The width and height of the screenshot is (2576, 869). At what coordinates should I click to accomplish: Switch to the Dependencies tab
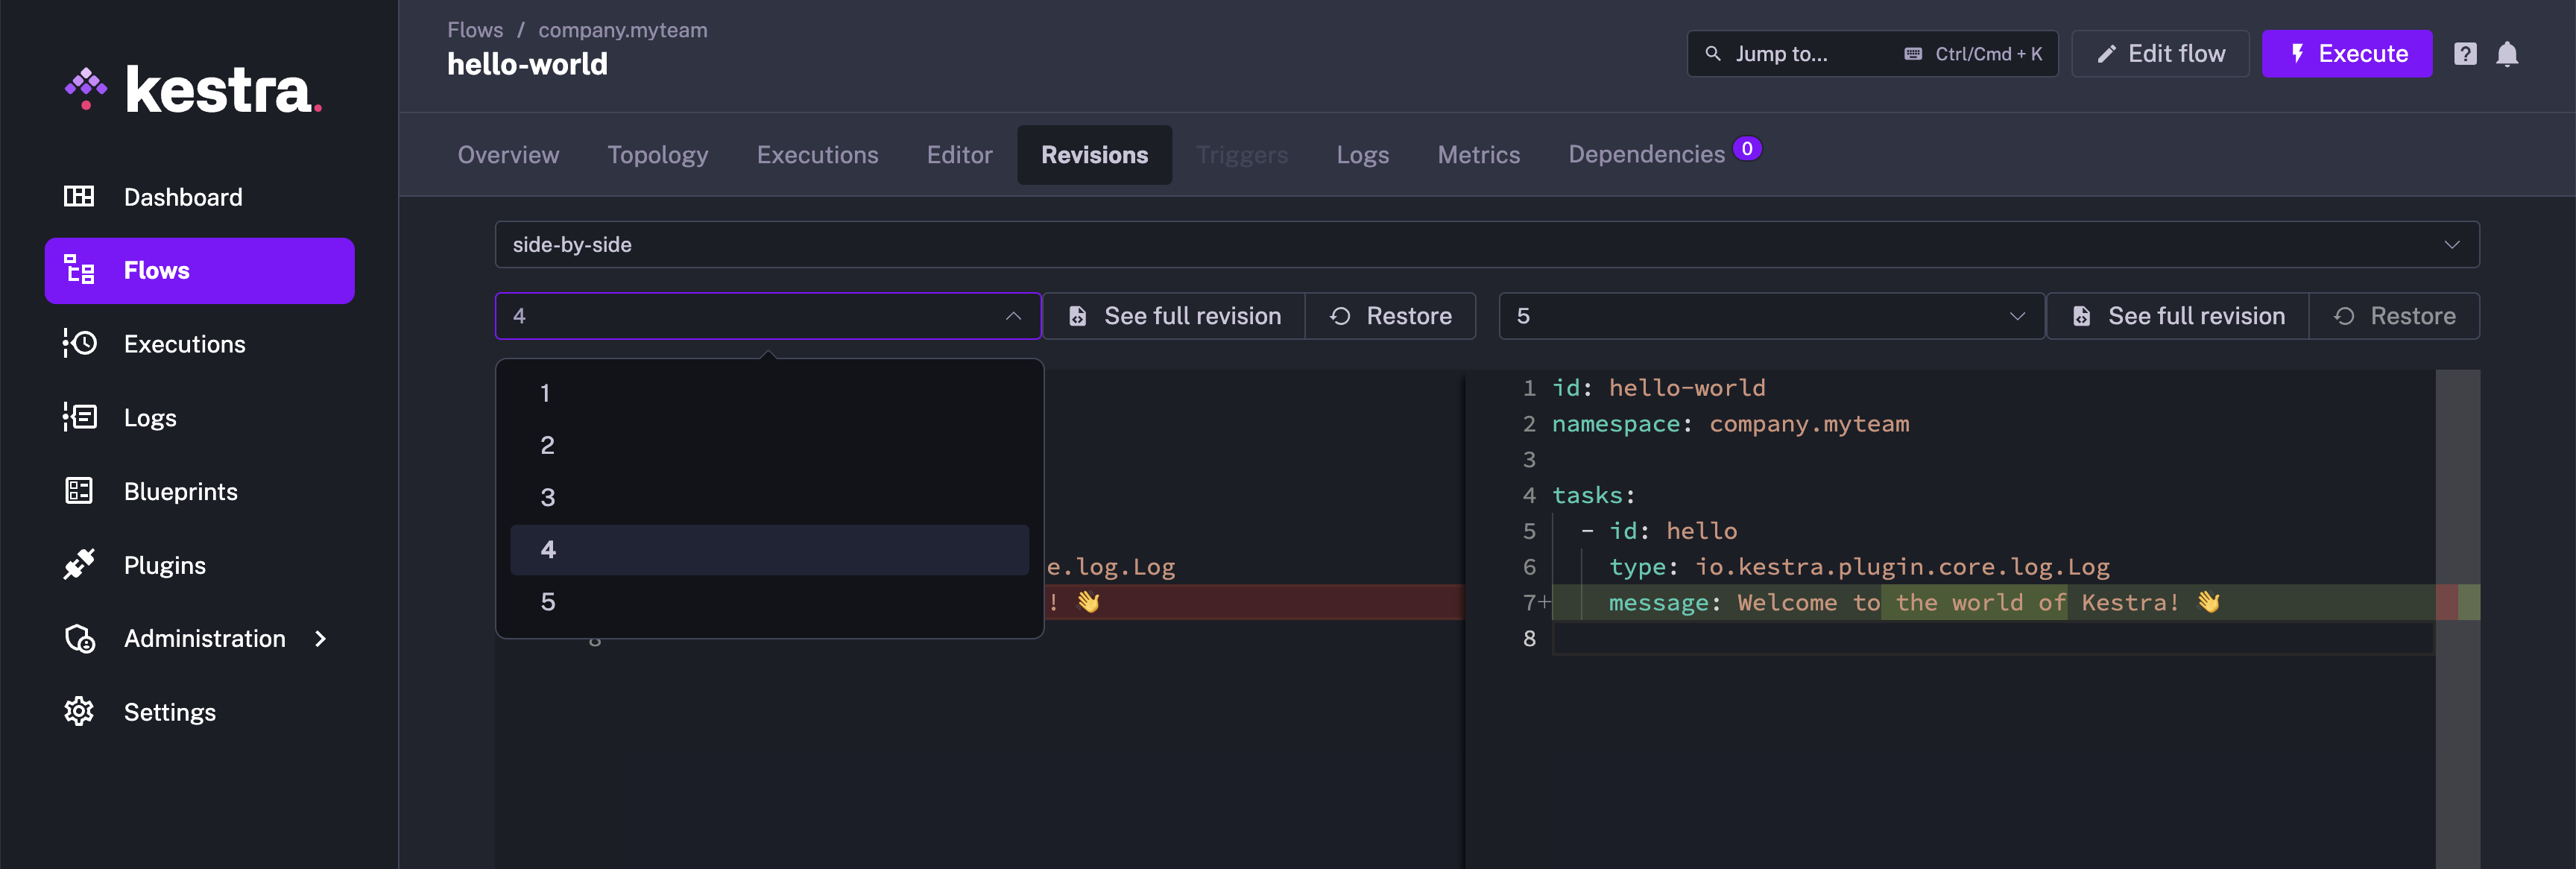1644,153
